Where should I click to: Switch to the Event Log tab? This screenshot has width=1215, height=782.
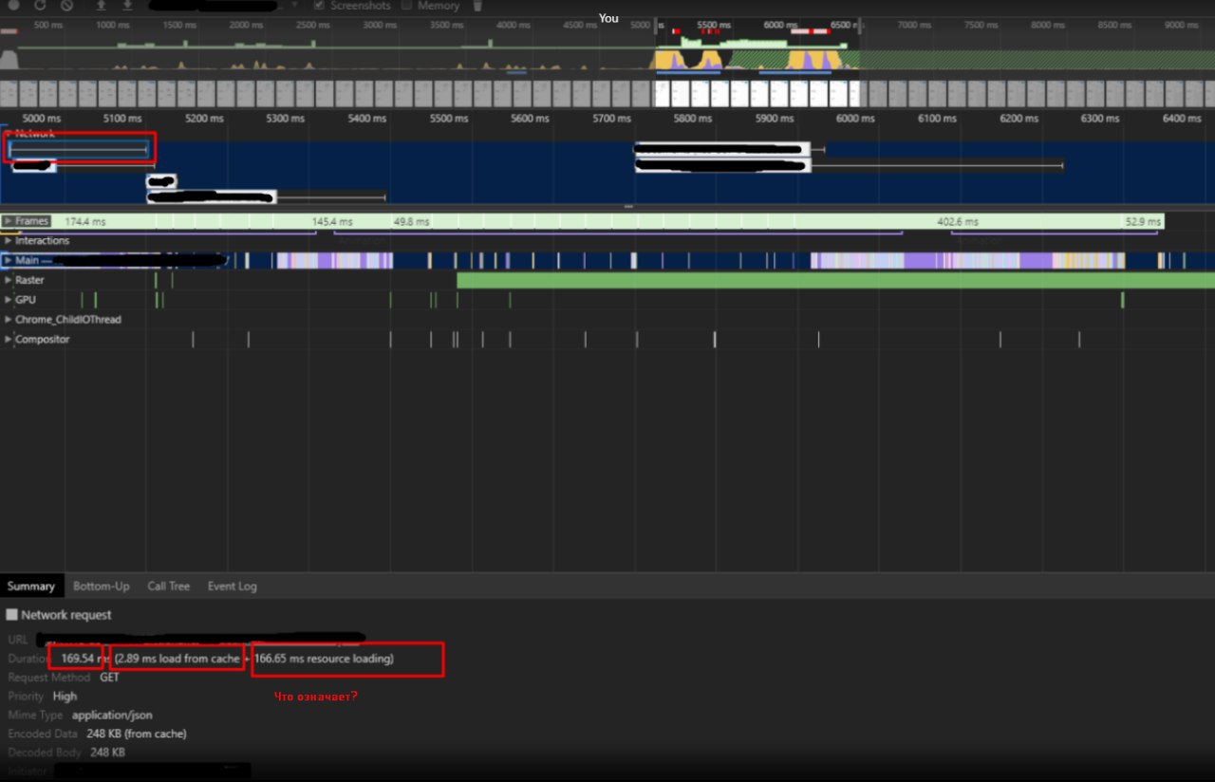233,586
